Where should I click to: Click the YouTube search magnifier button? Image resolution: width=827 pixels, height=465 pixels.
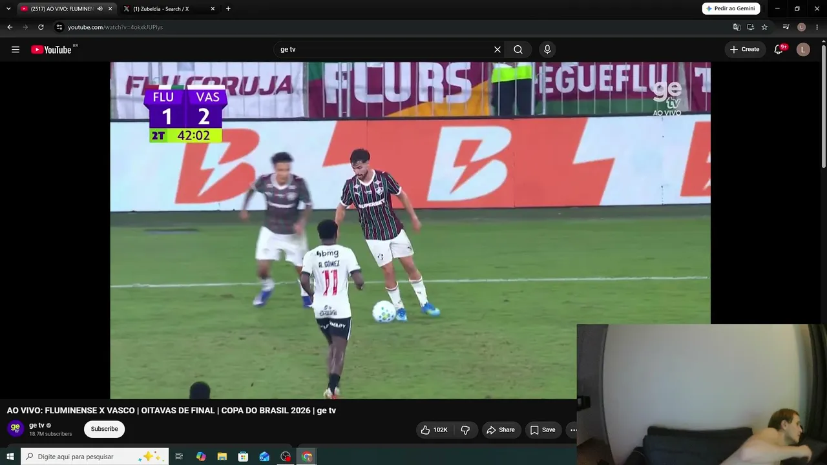[518, 50]
